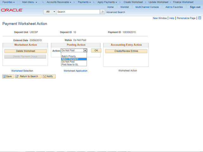
Task: Select Batch Standard option
Action: coord(74,59)
